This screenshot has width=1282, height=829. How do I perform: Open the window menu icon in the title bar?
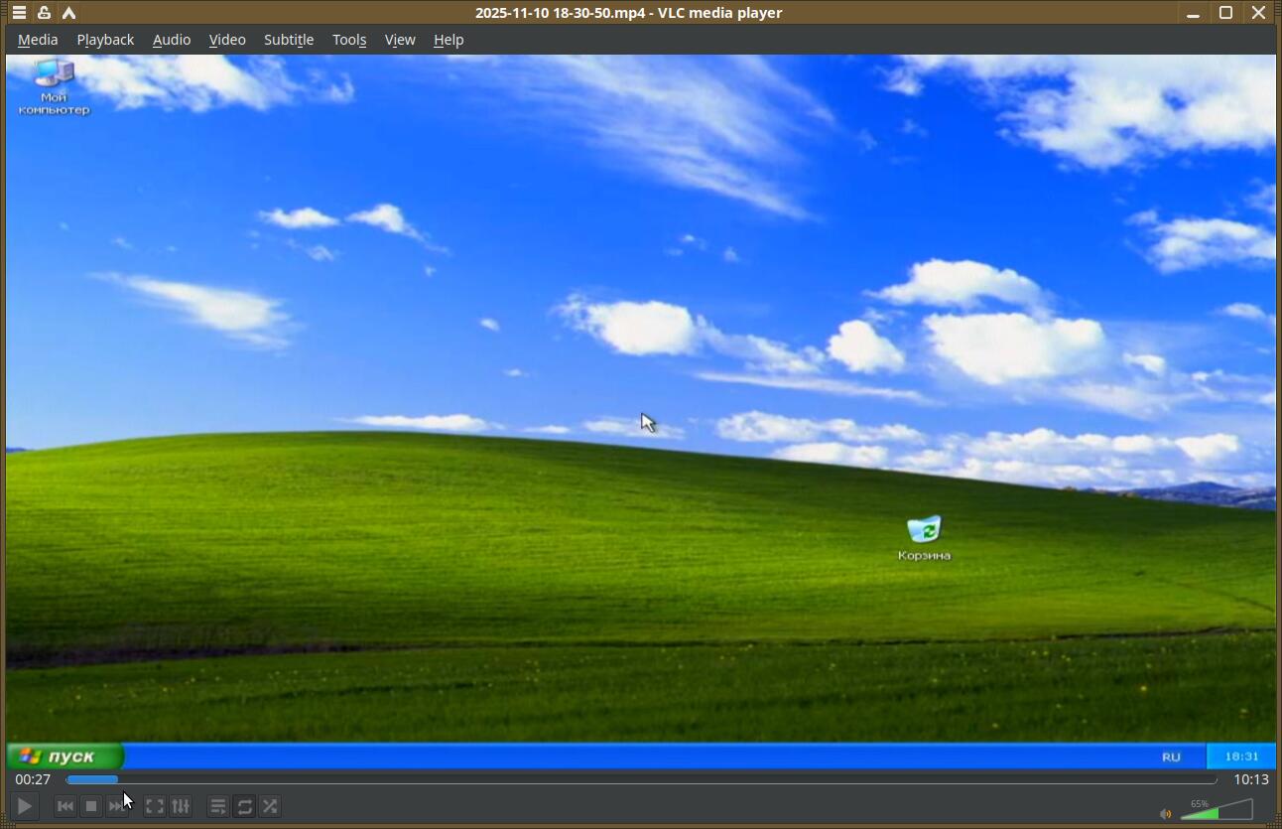19,13
